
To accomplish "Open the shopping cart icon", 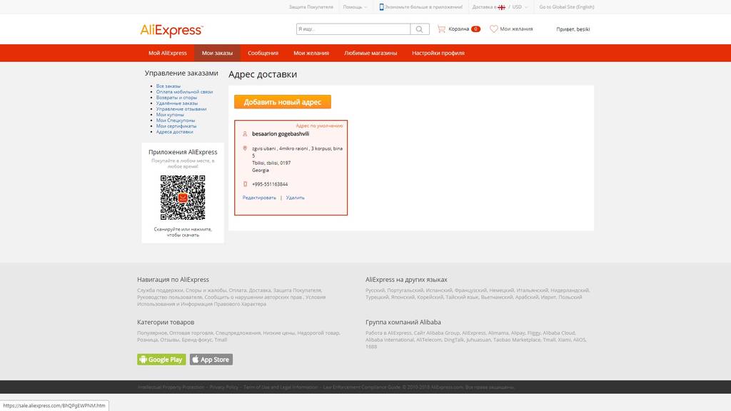I will [x=441, y=29].
